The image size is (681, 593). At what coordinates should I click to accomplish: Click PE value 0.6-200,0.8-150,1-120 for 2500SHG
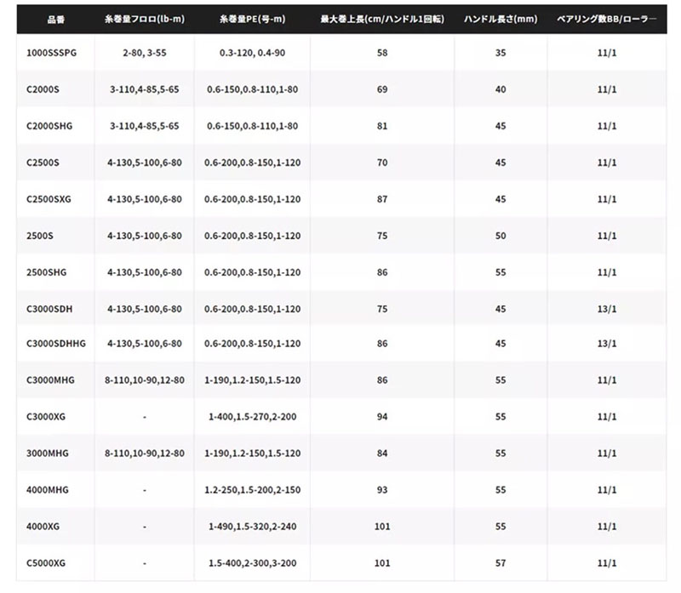click(252, 272)
